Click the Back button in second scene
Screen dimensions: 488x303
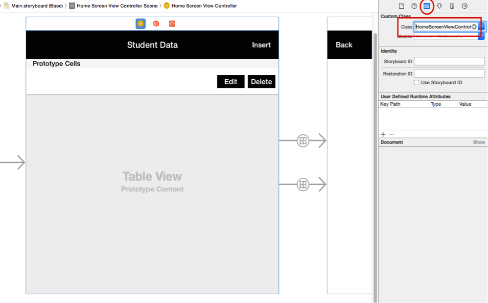(x=344, y=45)
